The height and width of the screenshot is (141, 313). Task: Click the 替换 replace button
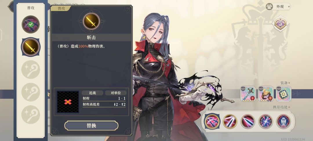[x=91, y=126]
